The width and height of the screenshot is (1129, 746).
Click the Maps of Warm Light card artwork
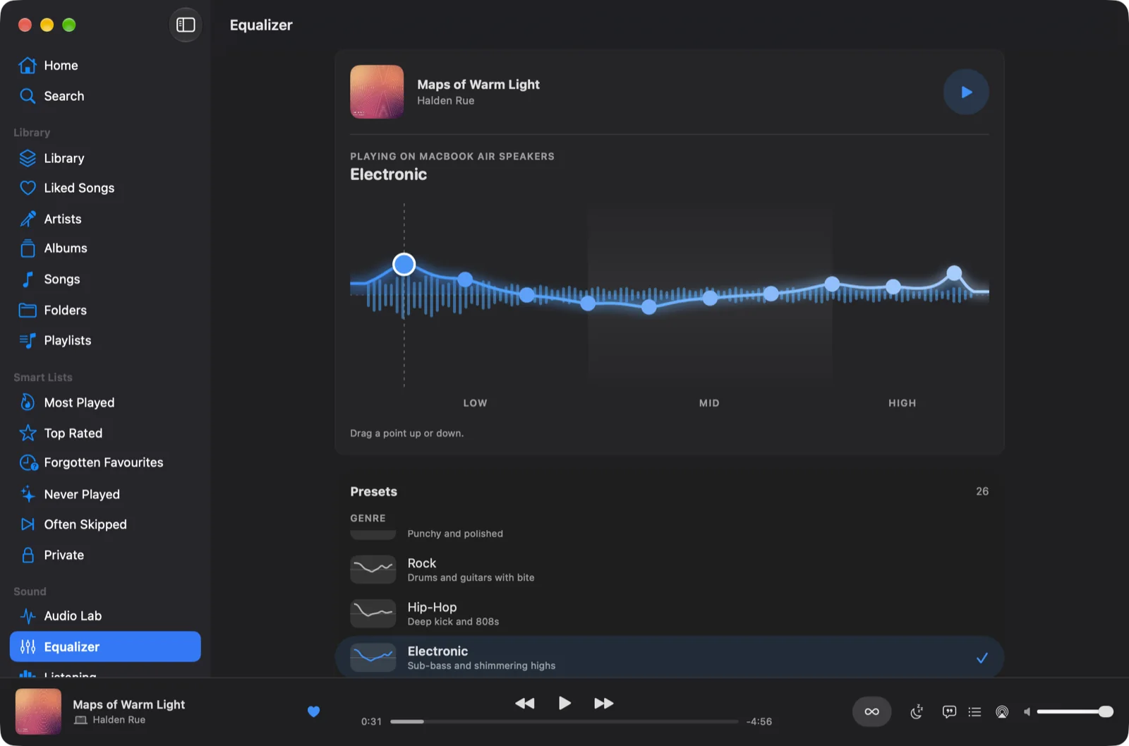(377, 92)
